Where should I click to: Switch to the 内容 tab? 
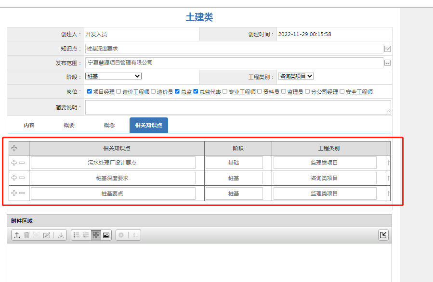29,125
